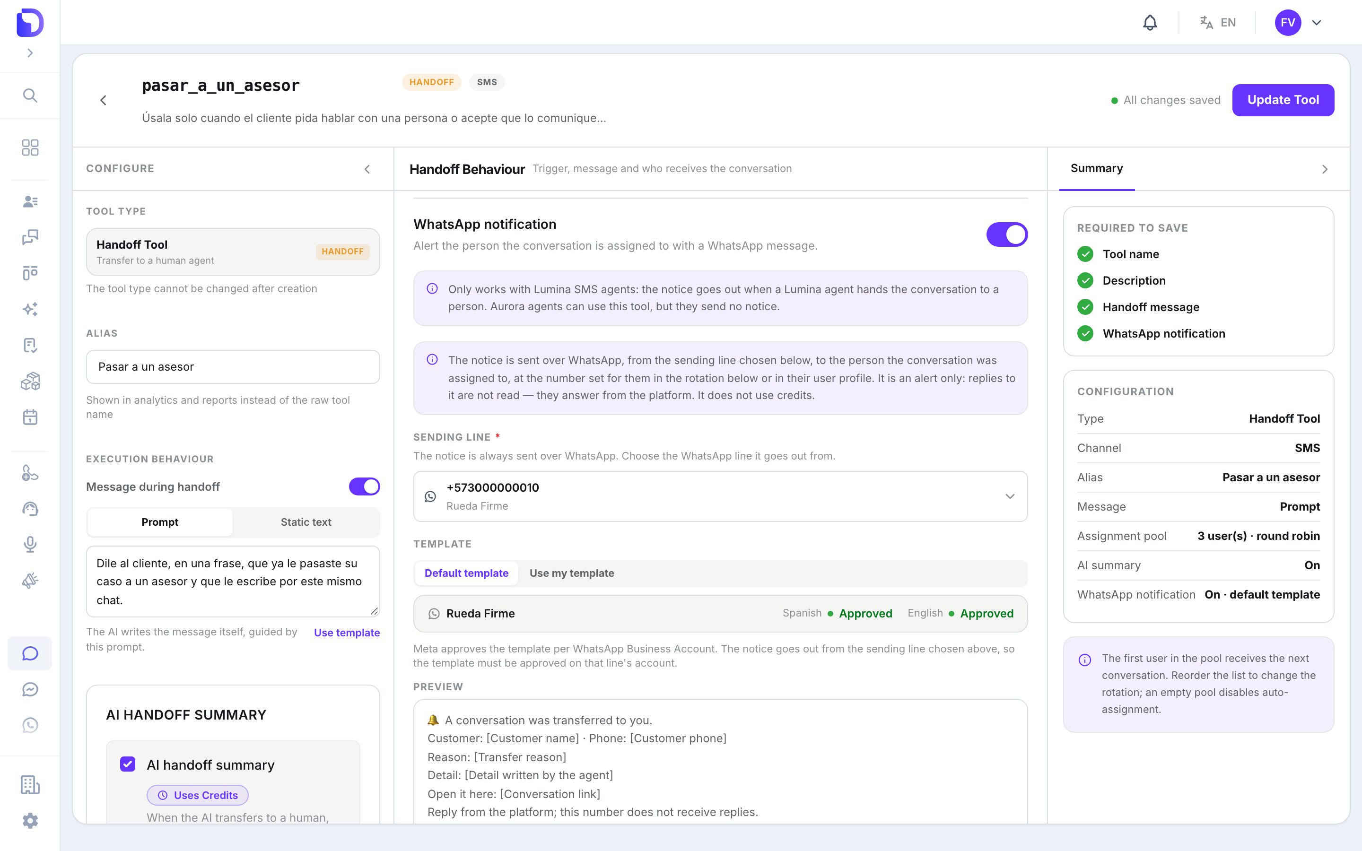1362x851 pixels.
Task: Click the Uses Credits badge
Action: click(x=198, y=795)
